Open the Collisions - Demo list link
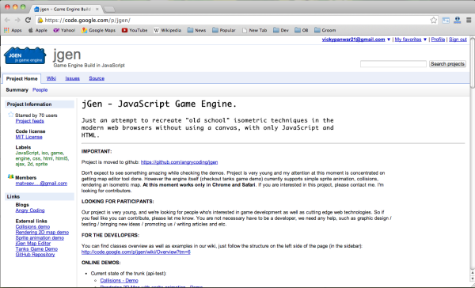 119,281
